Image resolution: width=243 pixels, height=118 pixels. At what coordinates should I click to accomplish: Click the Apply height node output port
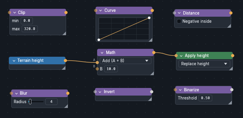233,56
